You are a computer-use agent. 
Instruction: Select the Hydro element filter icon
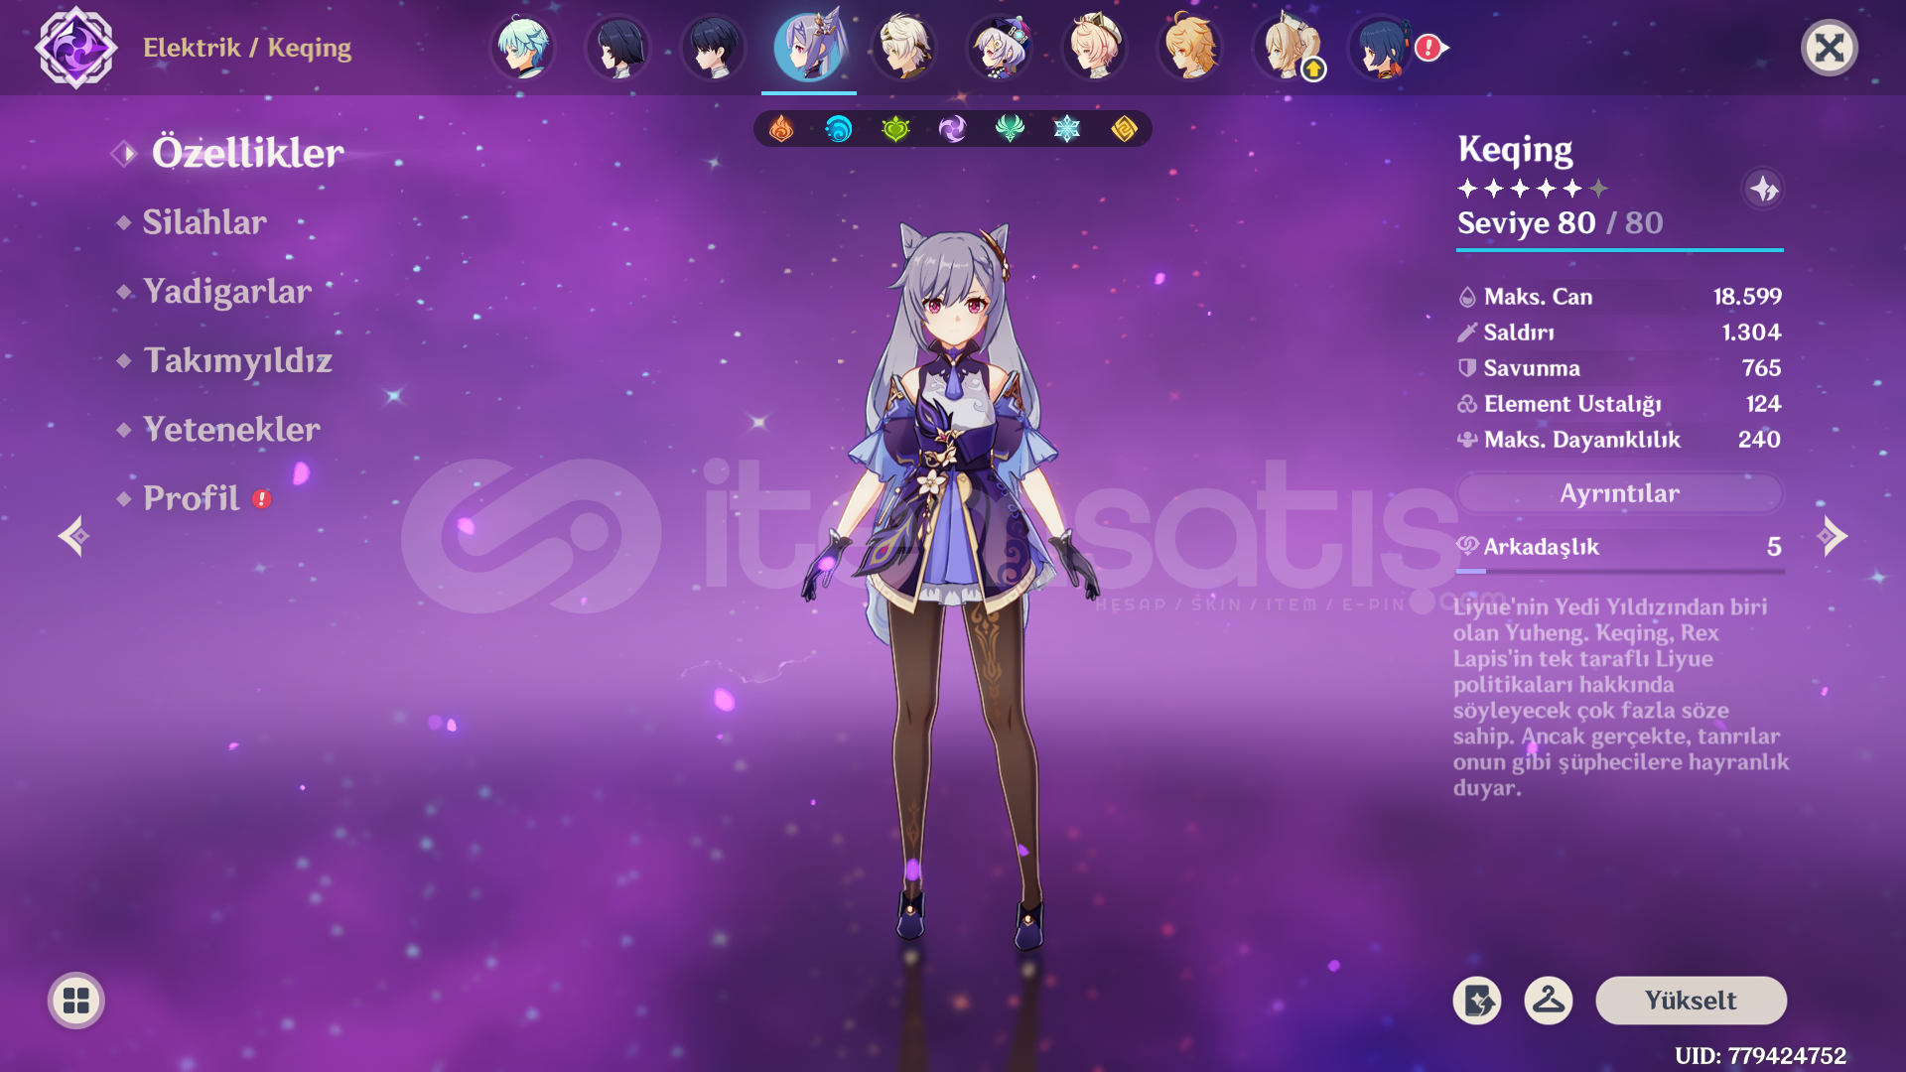click(839, 129)
